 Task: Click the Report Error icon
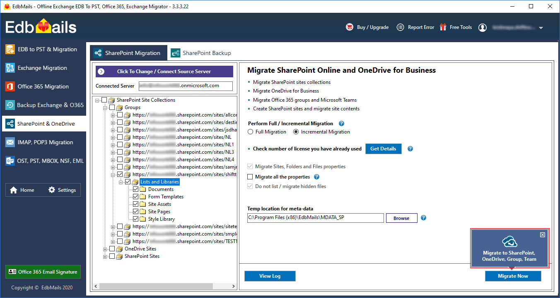pyautogui.click(x=400, y=27)
